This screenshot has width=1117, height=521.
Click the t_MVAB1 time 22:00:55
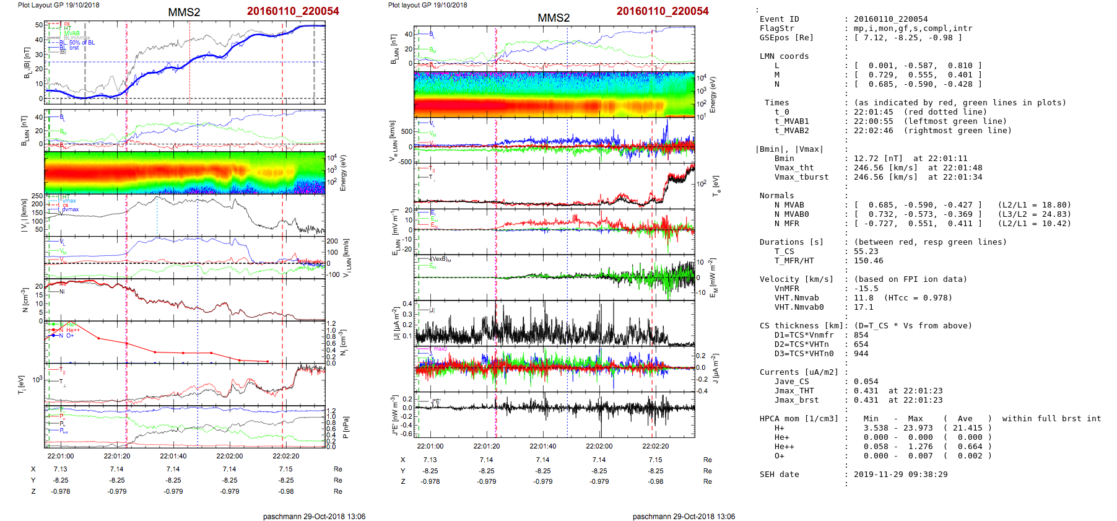coord(873,121)
